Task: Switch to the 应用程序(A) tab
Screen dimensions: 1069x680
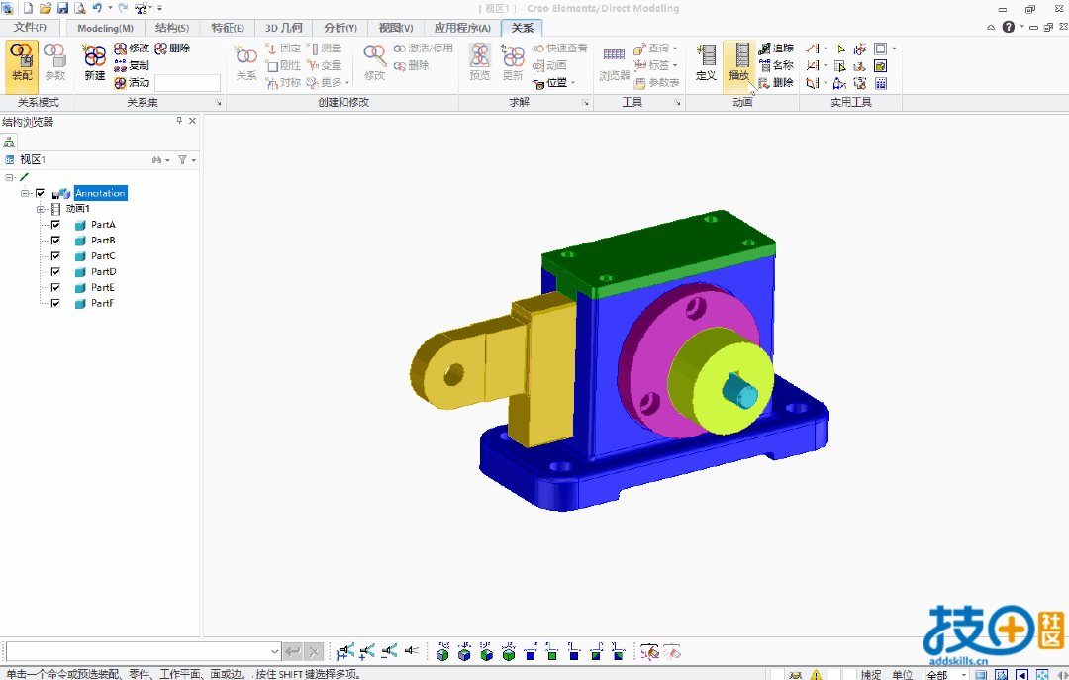Action: tap(462, 28)
